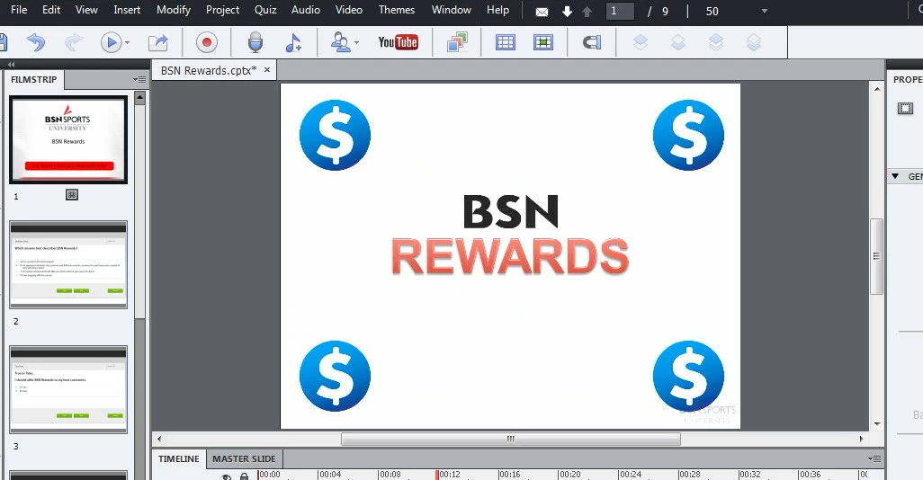The width and height of the screenshot is (923, 480).
Task: Switch to the MASTER SLIDE tab
Action: [x=244, y=458]
